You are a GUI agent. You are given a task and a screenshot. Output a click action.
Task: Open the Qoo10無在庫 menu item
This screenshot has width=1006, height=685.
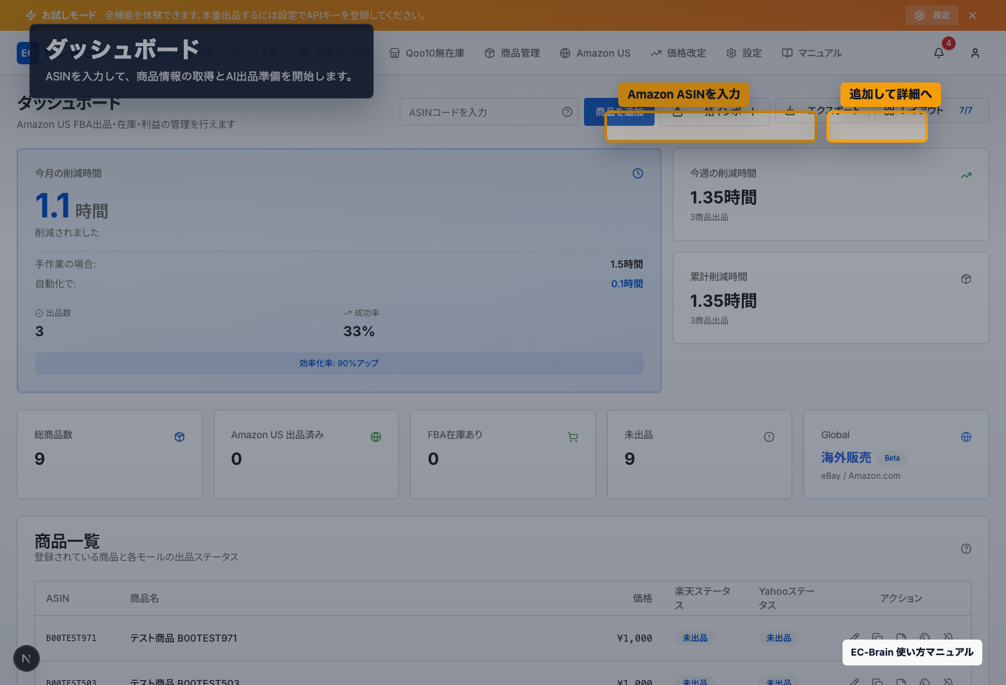click(x=427, y=53)
